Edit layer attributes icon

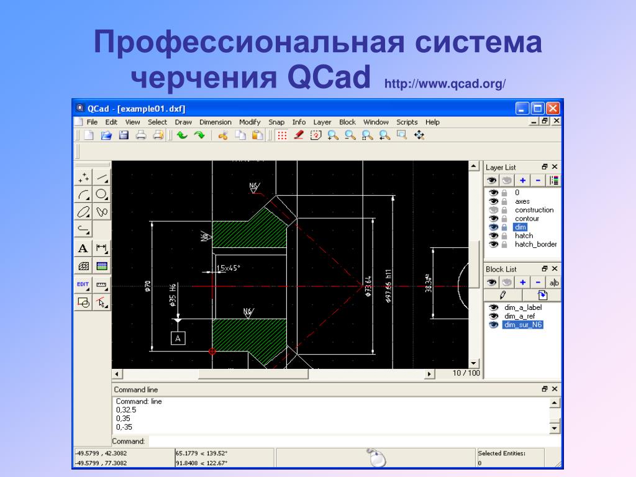553,181
